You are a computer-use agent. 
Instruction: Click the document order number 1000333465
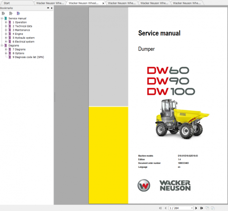click(183, 163)
